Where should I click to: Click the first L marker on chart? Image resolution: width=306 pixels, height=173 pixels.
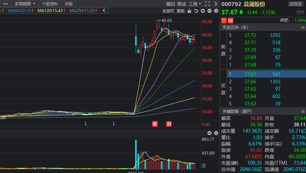(x=86, y=124)
